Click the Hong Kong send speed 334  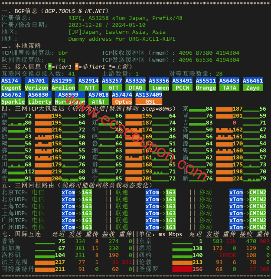80,241
